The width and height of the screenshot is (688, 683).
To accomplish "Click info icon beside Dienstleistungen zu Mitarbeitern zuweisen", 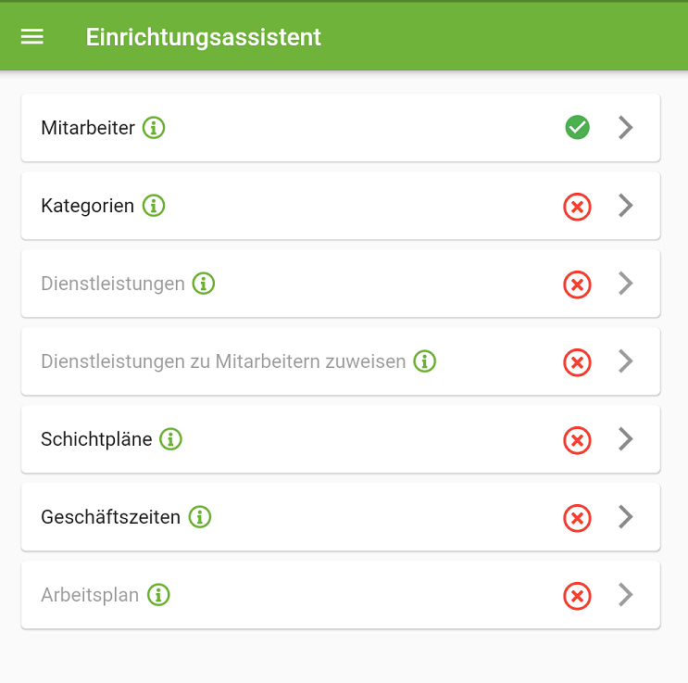I will (x=425, y=361).
